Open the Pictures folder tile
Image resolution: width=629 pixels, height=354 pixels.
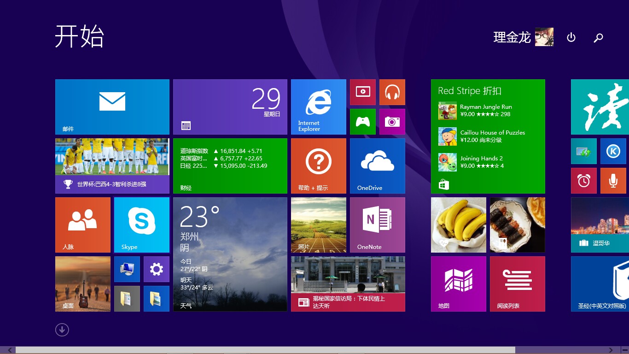pyautogui.click(x=157, y=299)
